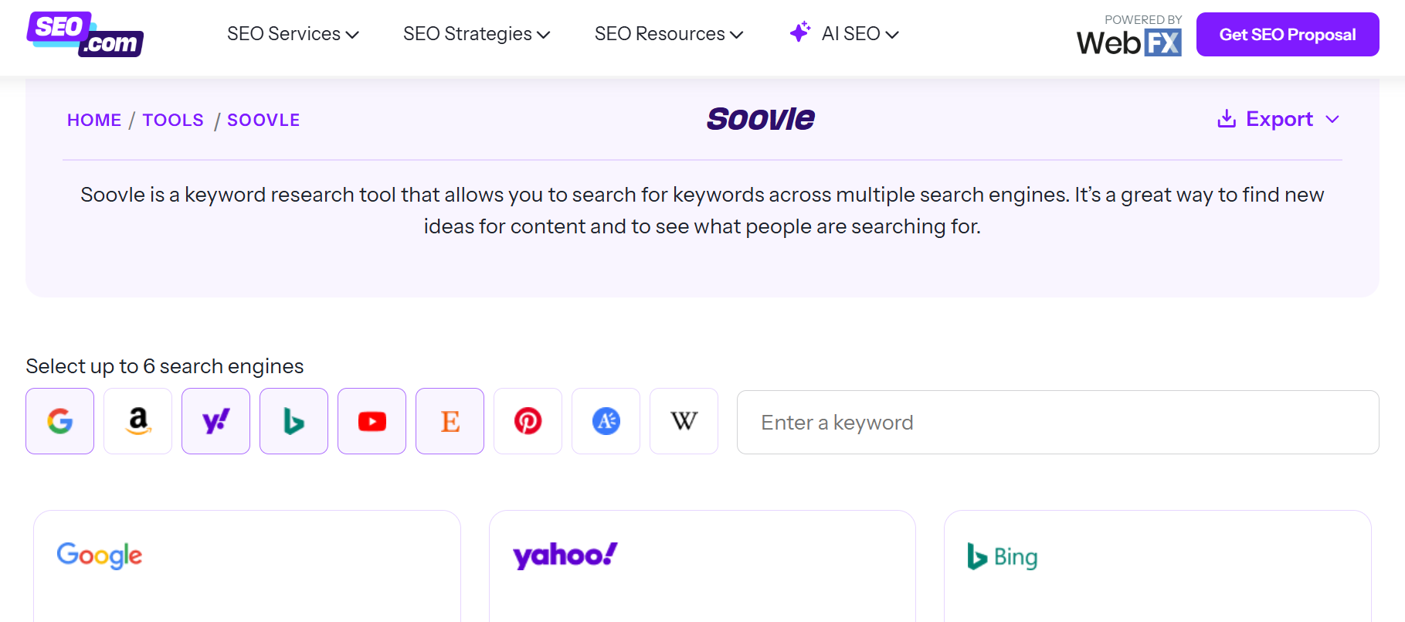The width and height of the screenshot is (1405, 622).
Task: Select the App Store search engine icon
Action: [606, 421]
